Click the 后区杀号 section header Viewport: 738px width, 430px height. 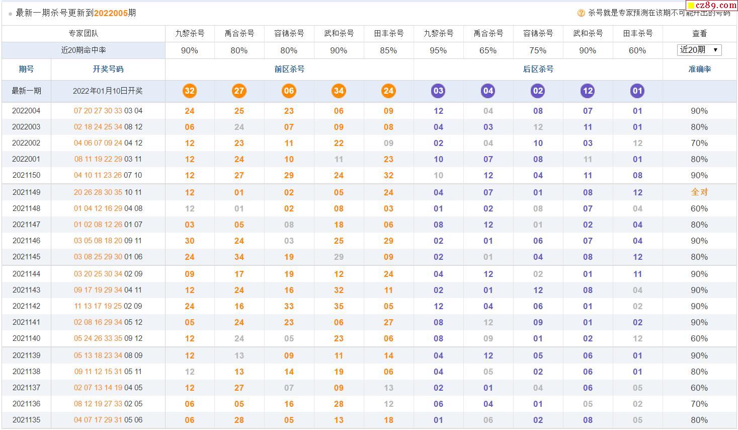[538, 69]
